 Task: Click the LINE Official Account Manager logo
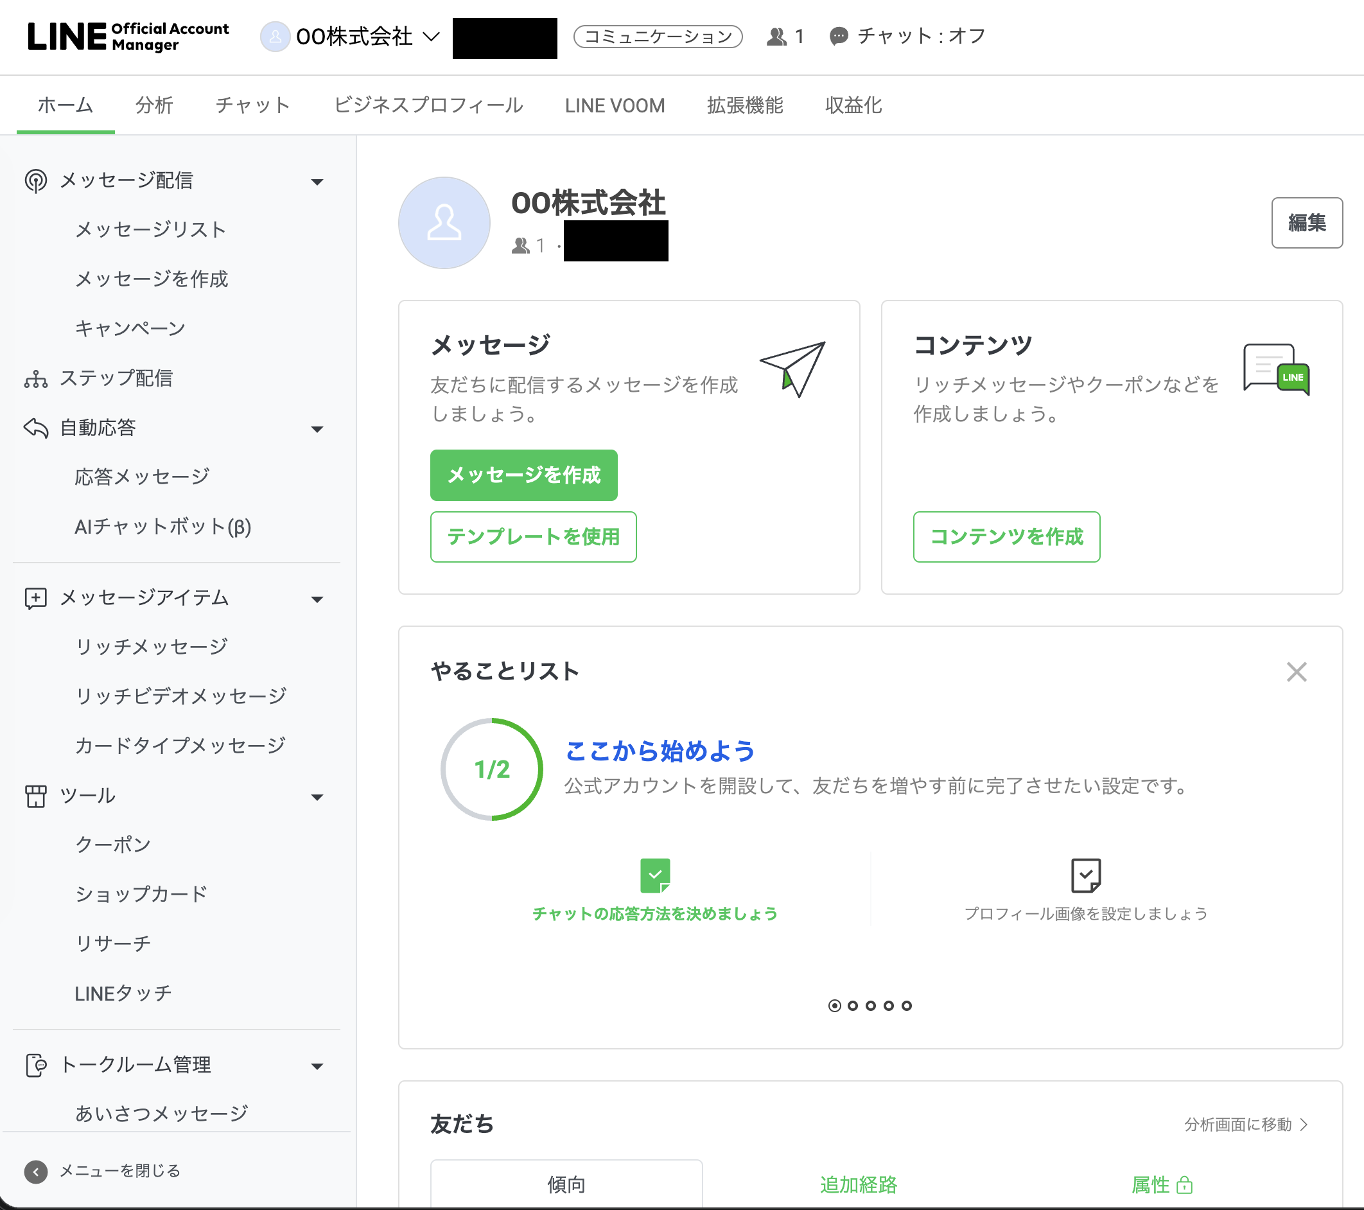(128, 37)
